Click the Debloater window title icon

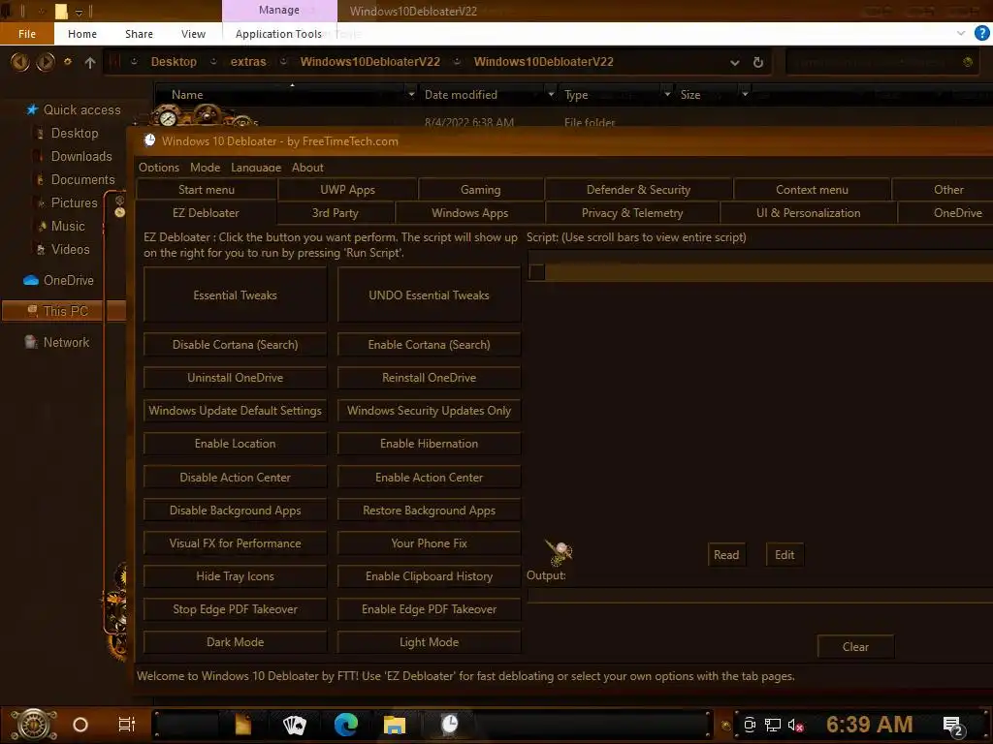coord(149,140)
